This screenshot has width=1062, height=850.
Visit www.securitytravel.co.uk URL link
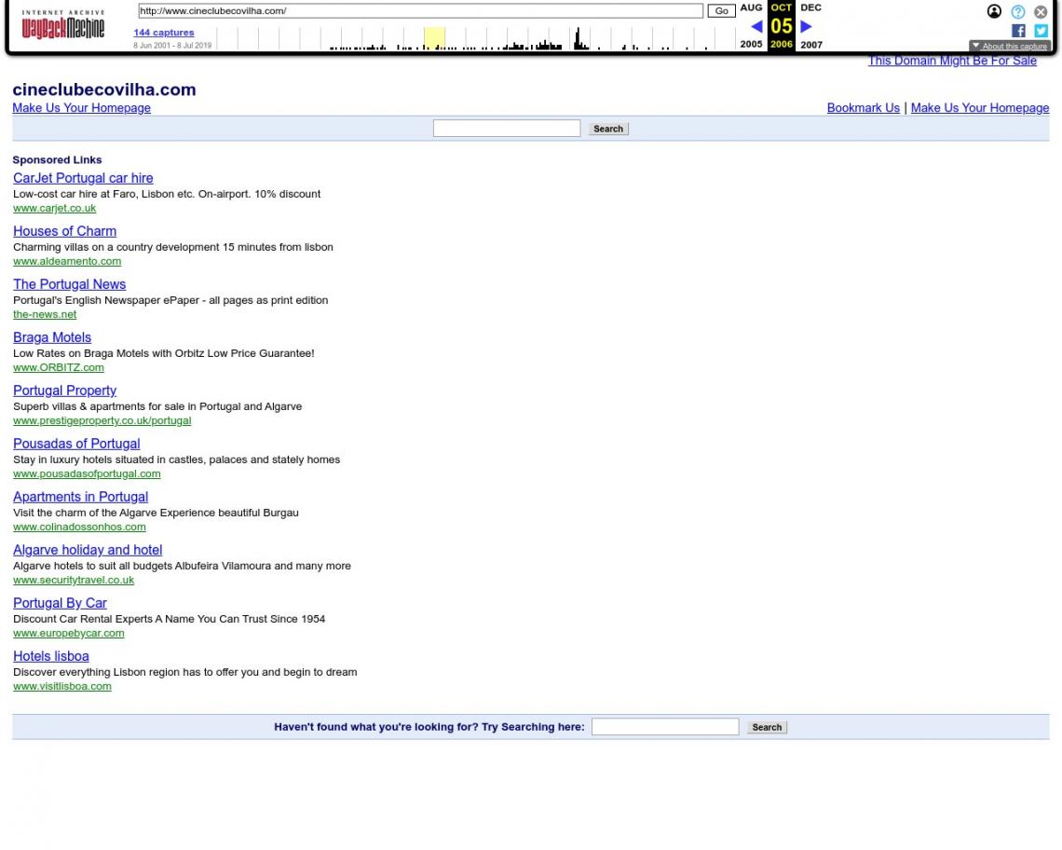coord(74,580)
